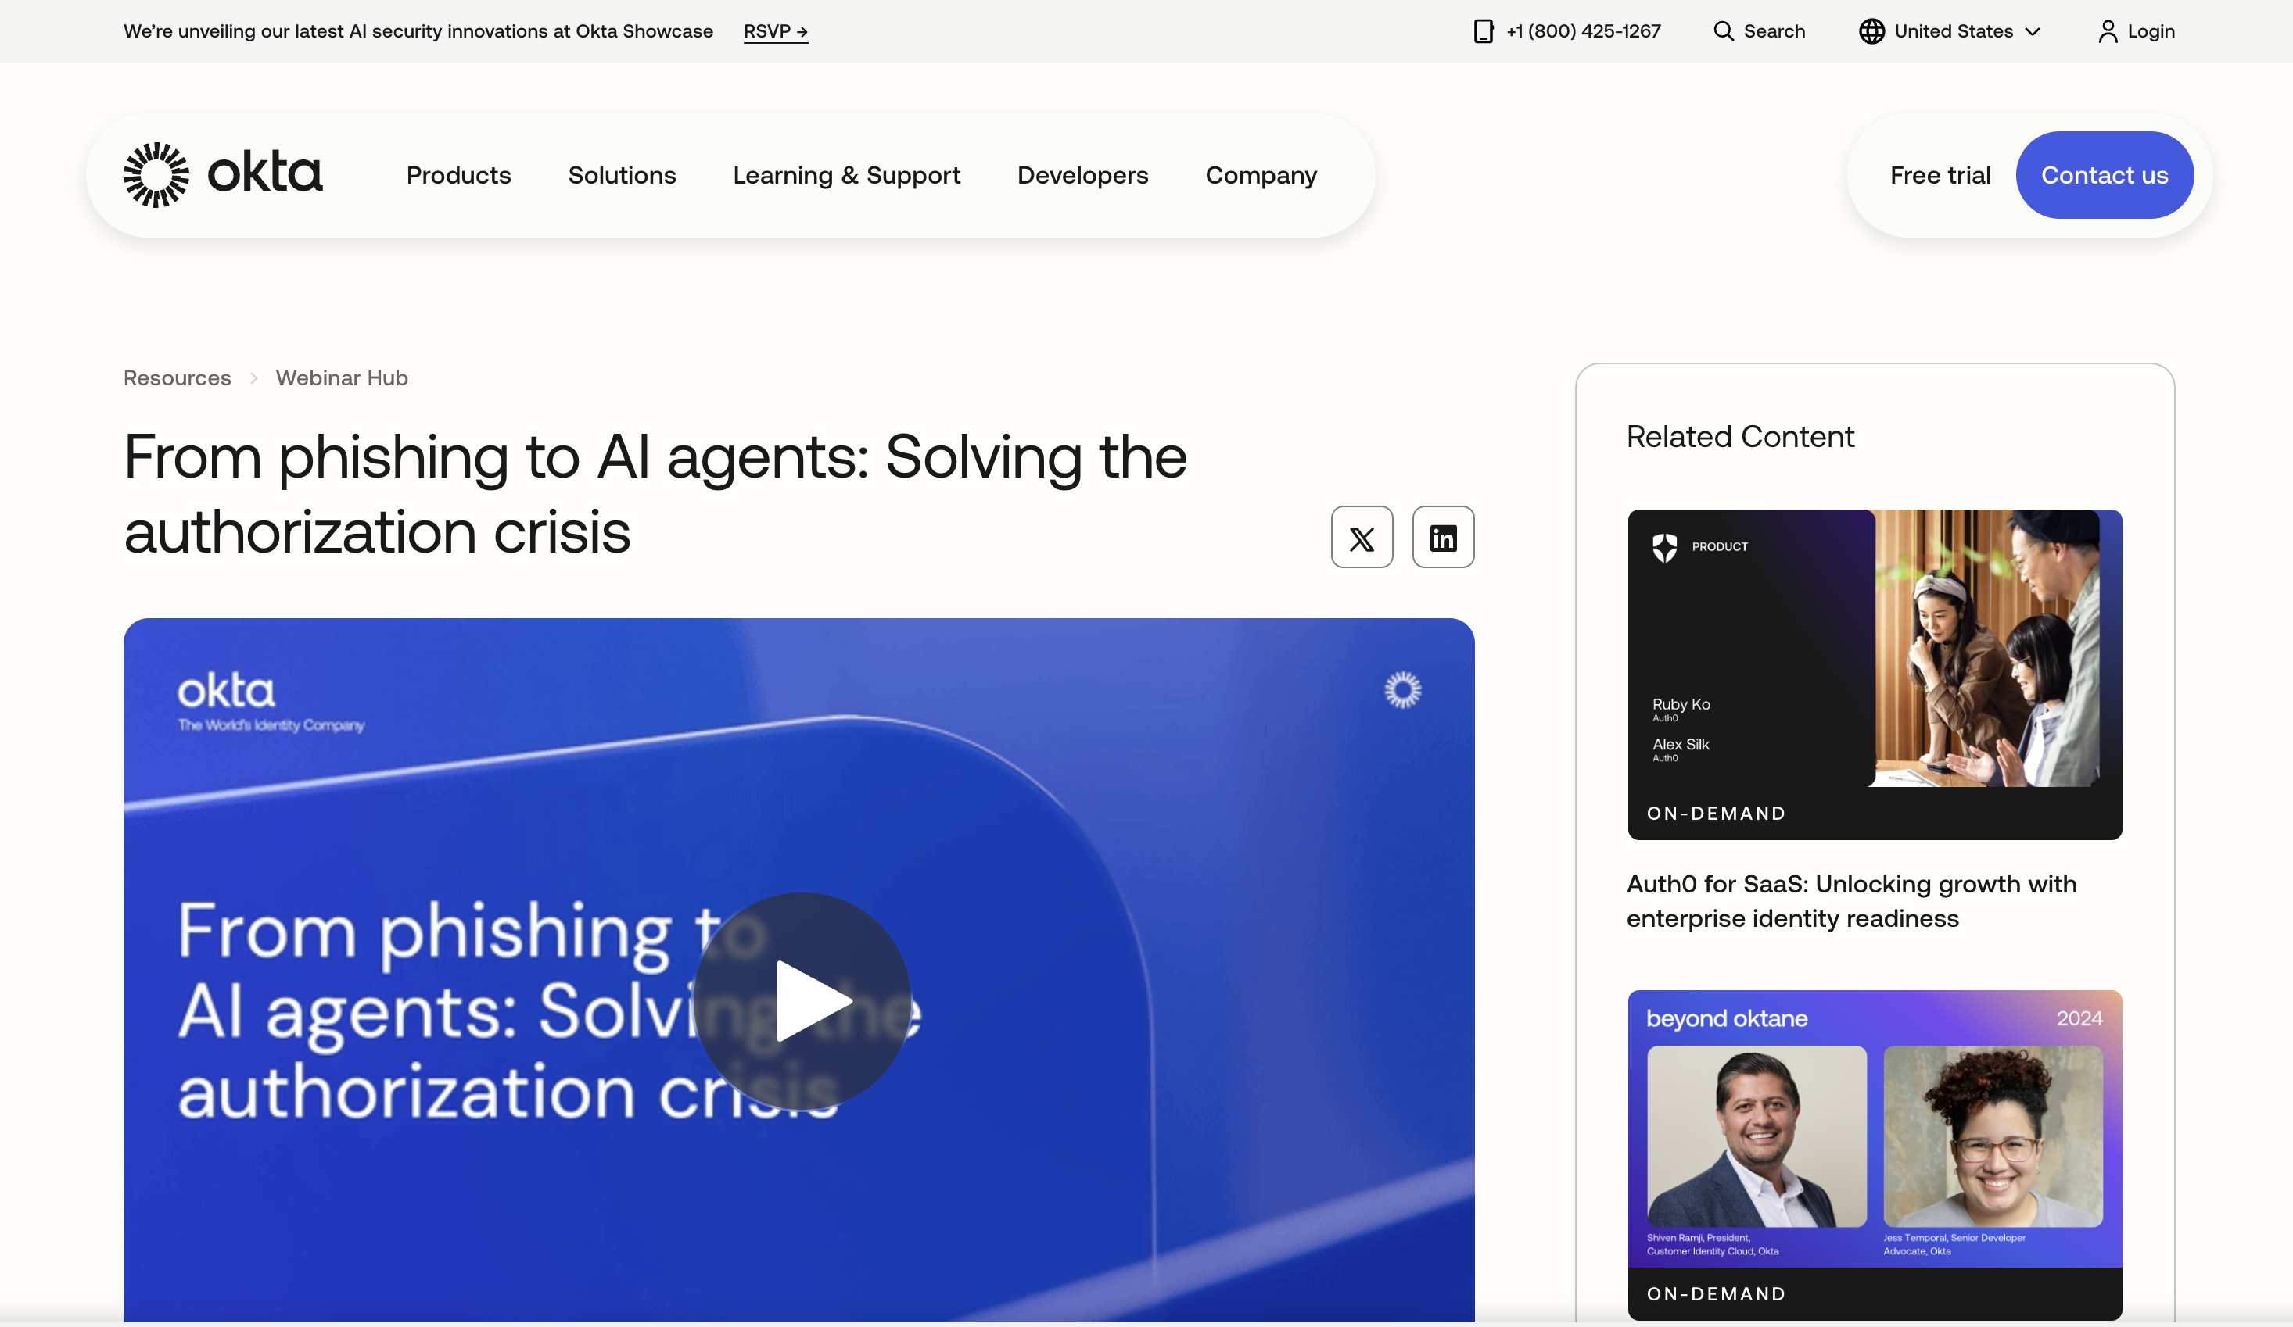Follow the RSVP link in banner
The image size is (2293, 1327).
coord(775,31)
